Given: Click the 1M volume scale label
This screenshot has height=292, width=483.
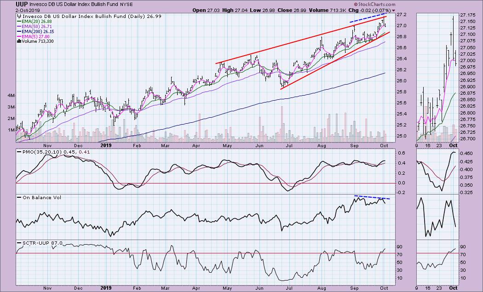Looking at the screenshot, I should [11, 130].
